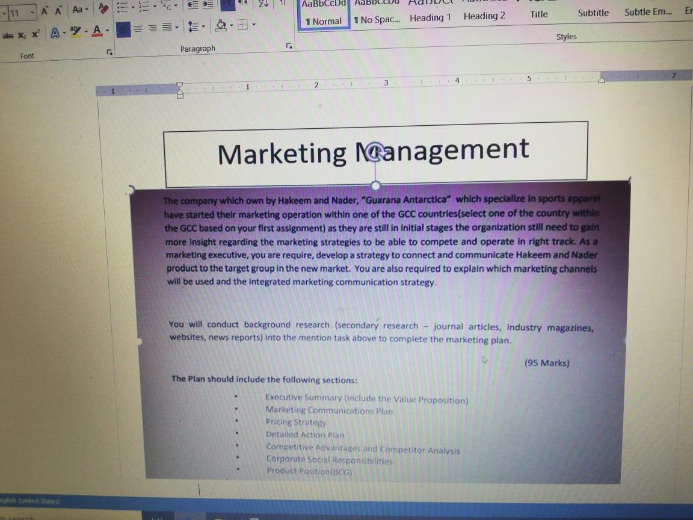Apply multilevel list formatting
The width and height of the screenshot is (693, 520).
pos(166,6)
